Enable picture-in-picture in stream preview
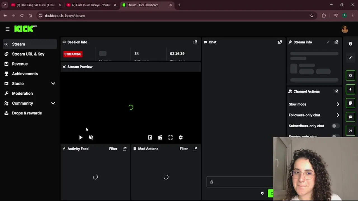 point(150,137)
